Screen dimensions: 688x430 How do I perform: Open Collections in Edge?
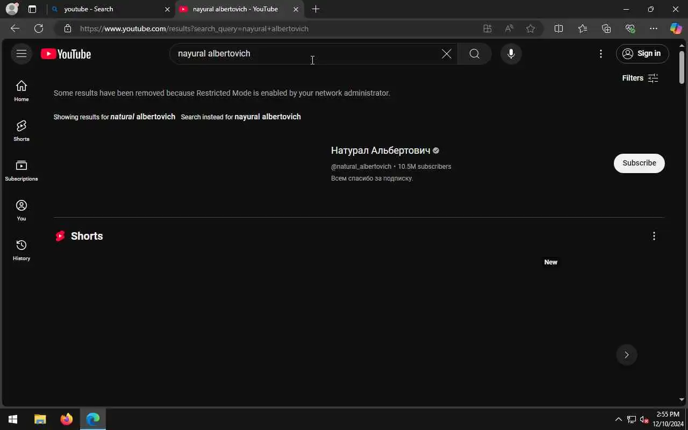click(x=606, y=28)
